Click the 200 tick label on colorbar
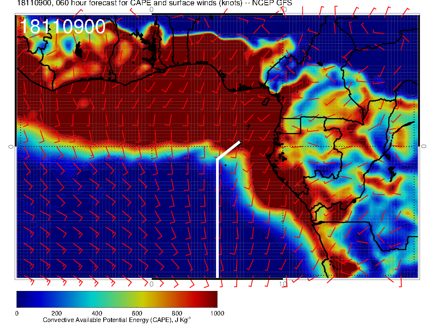The width and height of the screenshot is (431, 333). pos(57,313)
